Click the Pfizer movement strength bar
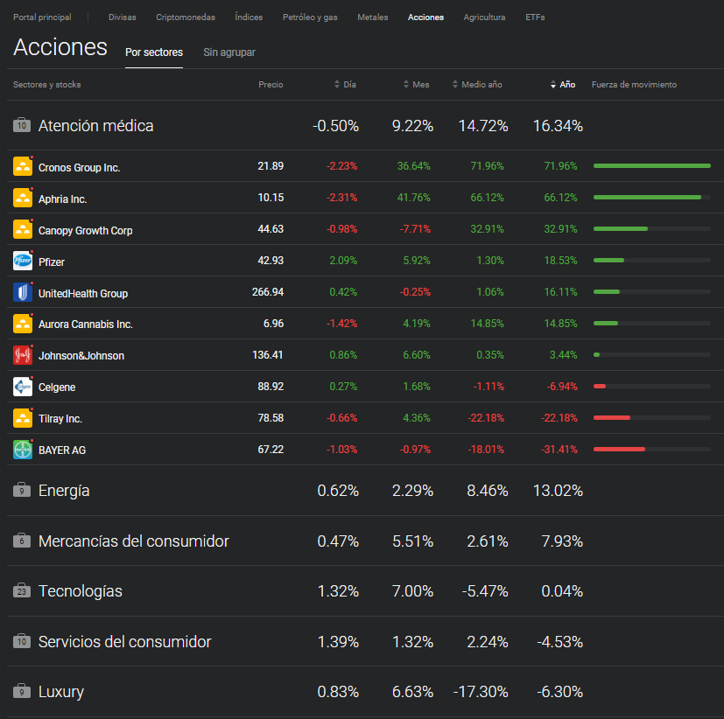The height and width of the screenshot is (719, 724). [652, 261]
